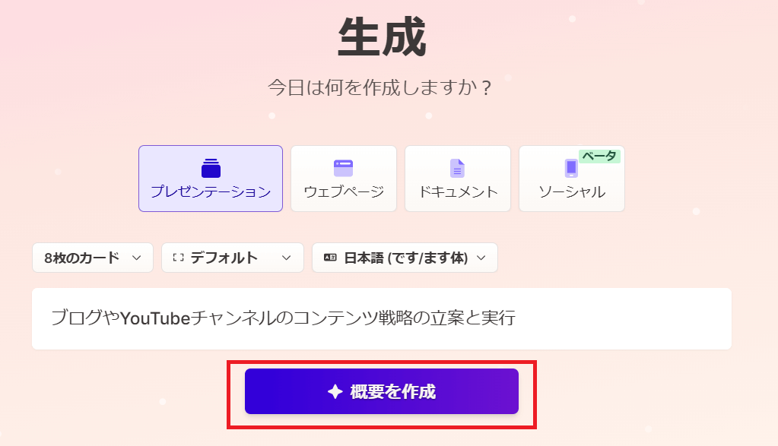
Task: Select the プレゼンテーション format tab
Action: pyautogui.click(x=211, y=179)
